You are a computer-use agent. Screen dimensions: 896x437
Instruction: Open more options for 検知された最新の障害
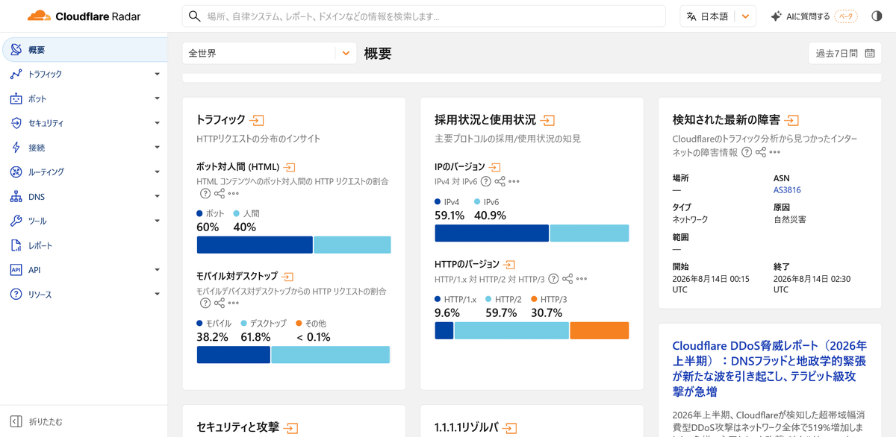(x=774, y=152)
